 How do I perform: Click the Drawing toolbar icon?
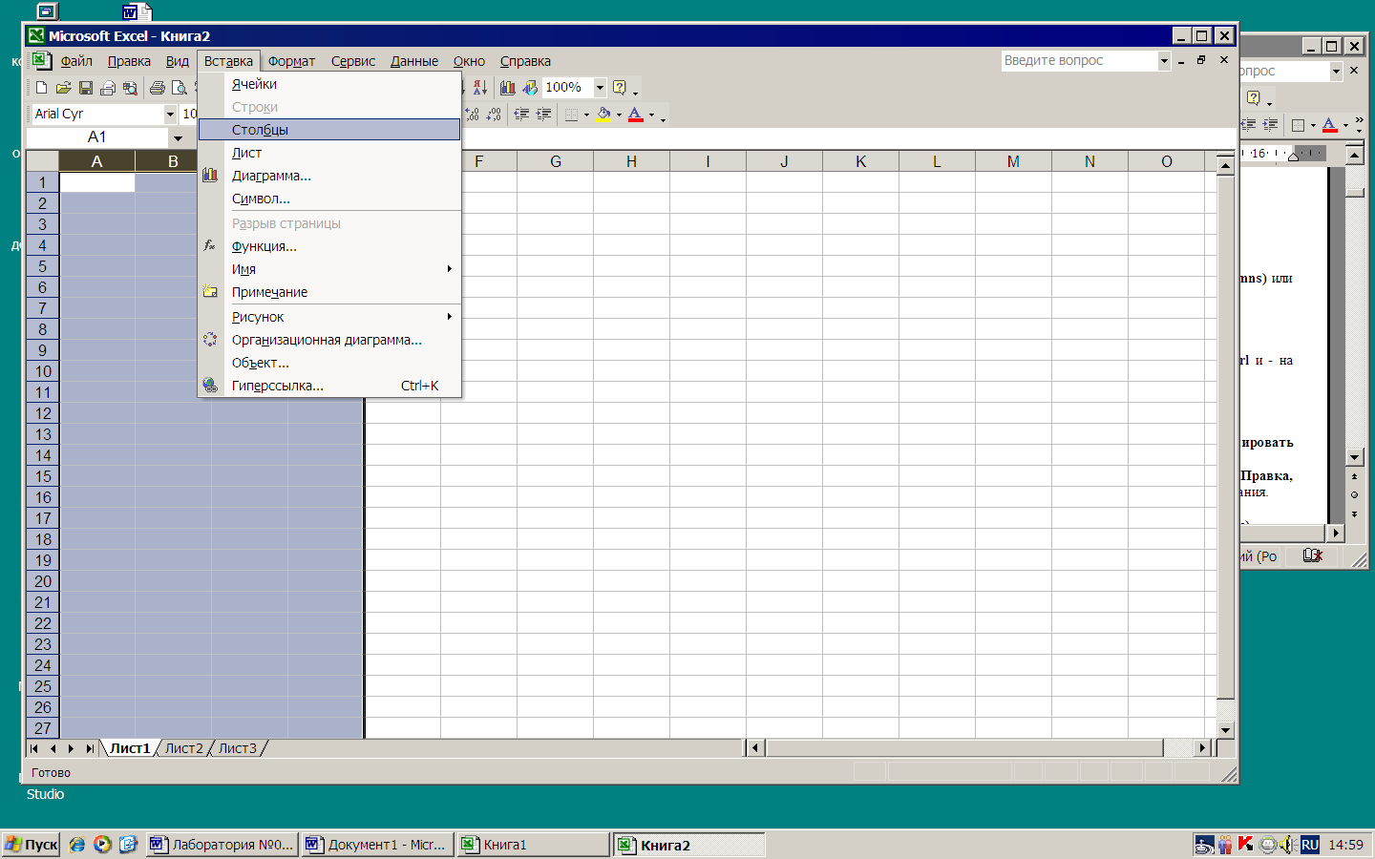tap(530, 88)
